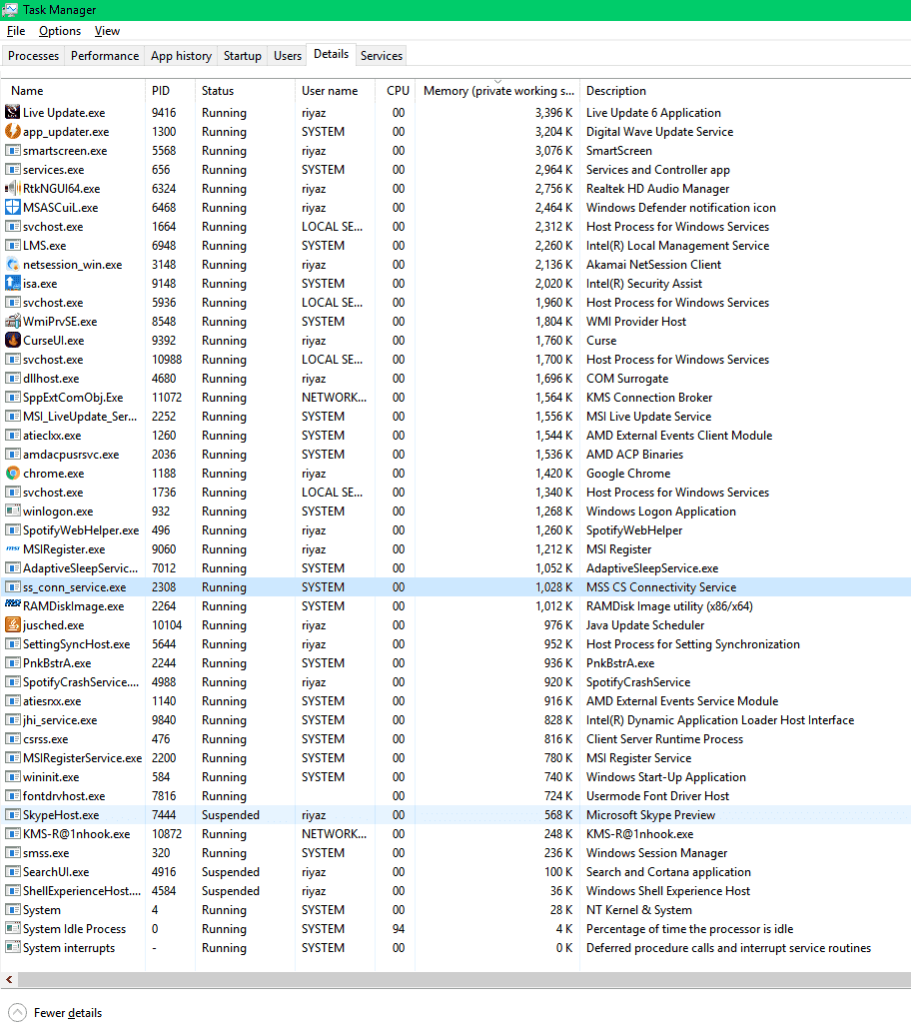Screen dimensions: 911x1033
Task: Click PID 11072 of SppExtComObj.Exe
Action: [167, 398]
